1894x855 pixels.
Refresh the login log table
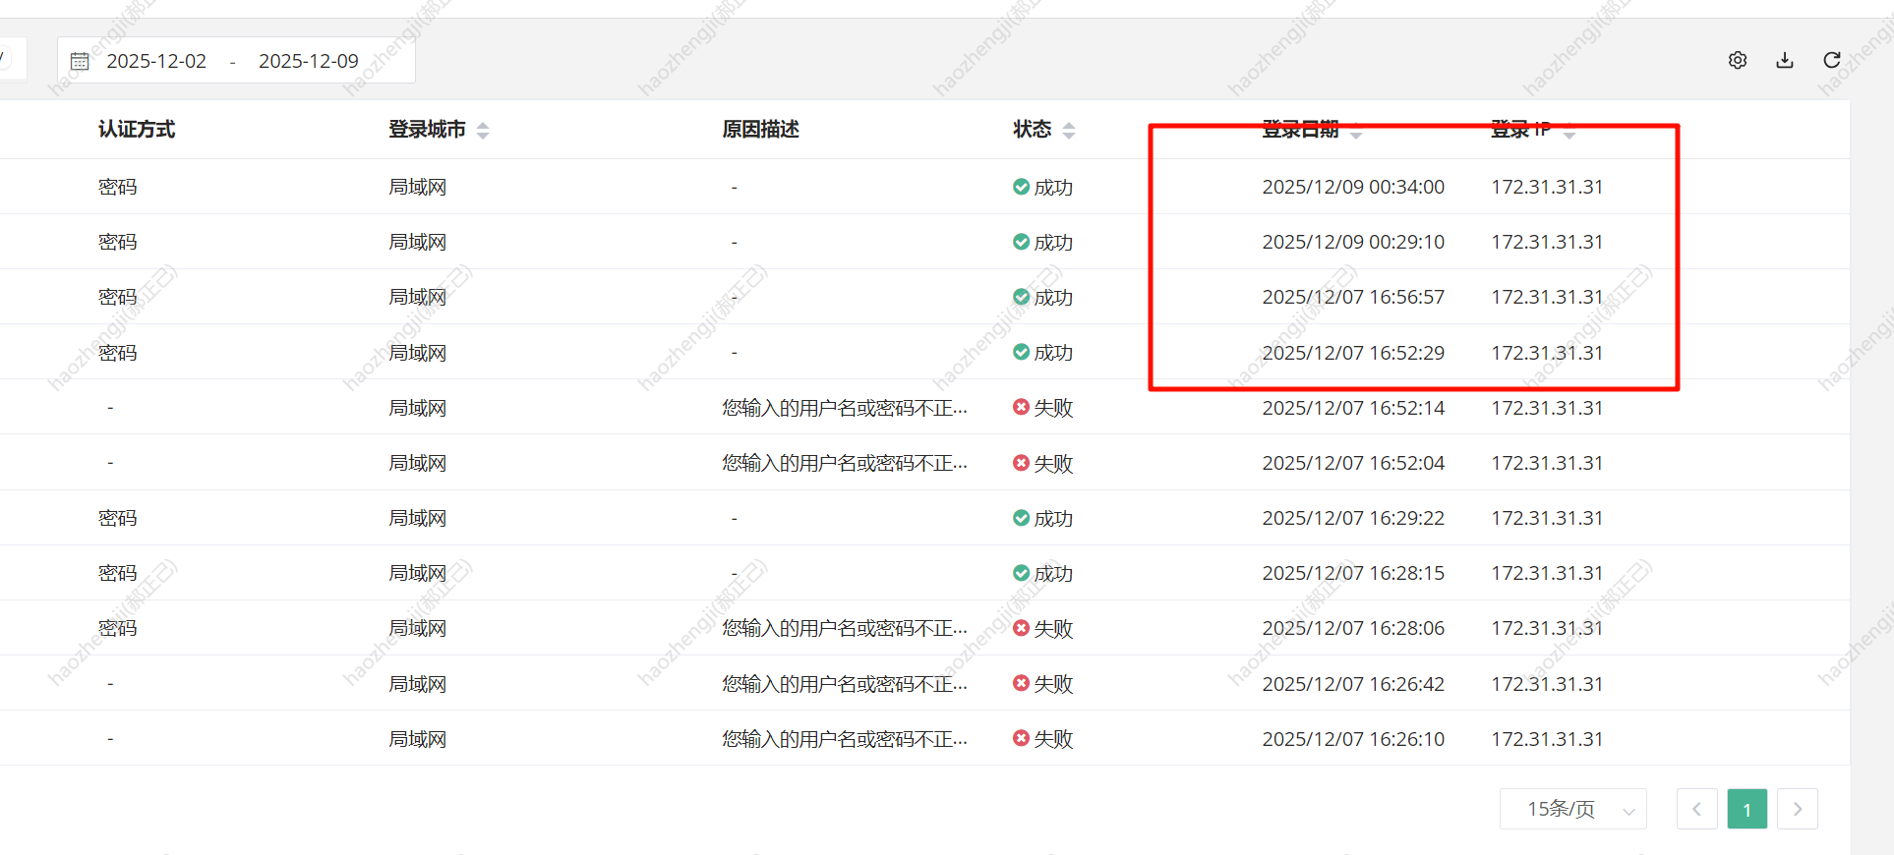click(x=1831, y=60)
